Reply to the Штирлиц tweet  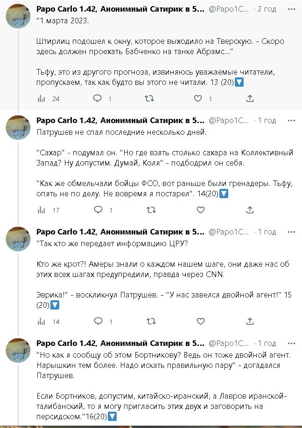pyautogui.click(x=97, y=98)
